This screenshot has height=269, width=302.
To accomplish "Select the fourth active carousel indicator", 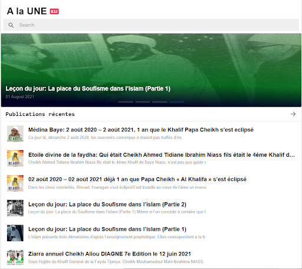I will point(177,102).
